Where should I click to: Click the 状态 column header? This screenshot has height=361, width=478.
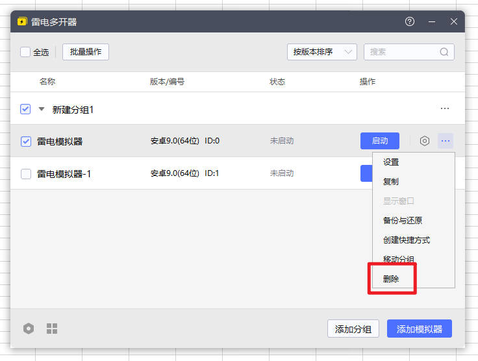pos(277,82)
